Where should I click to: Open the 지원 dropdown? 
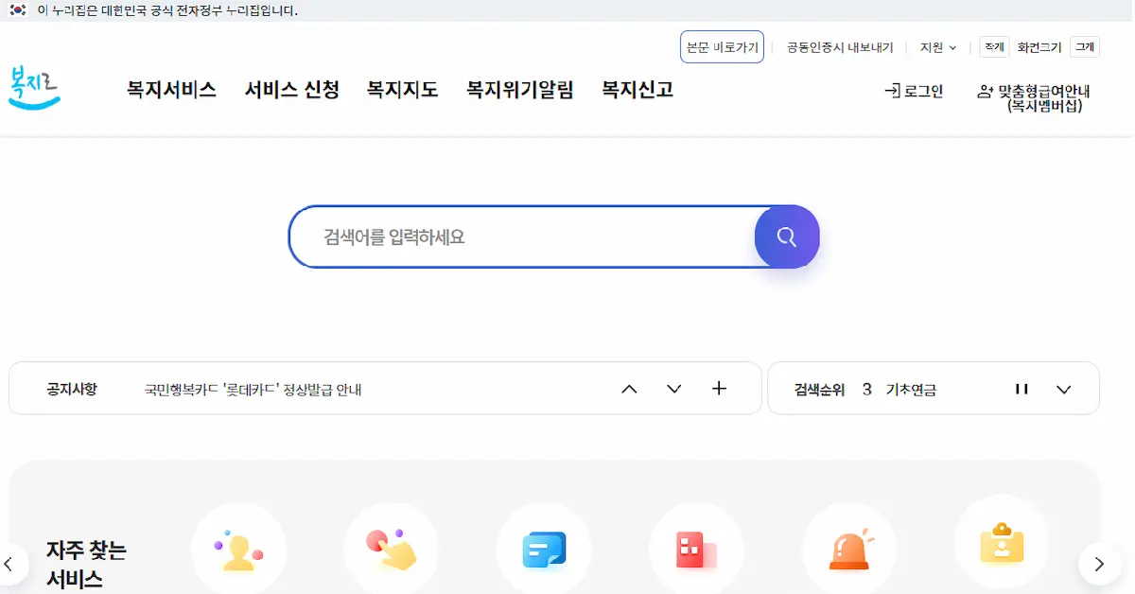(938, 47)
